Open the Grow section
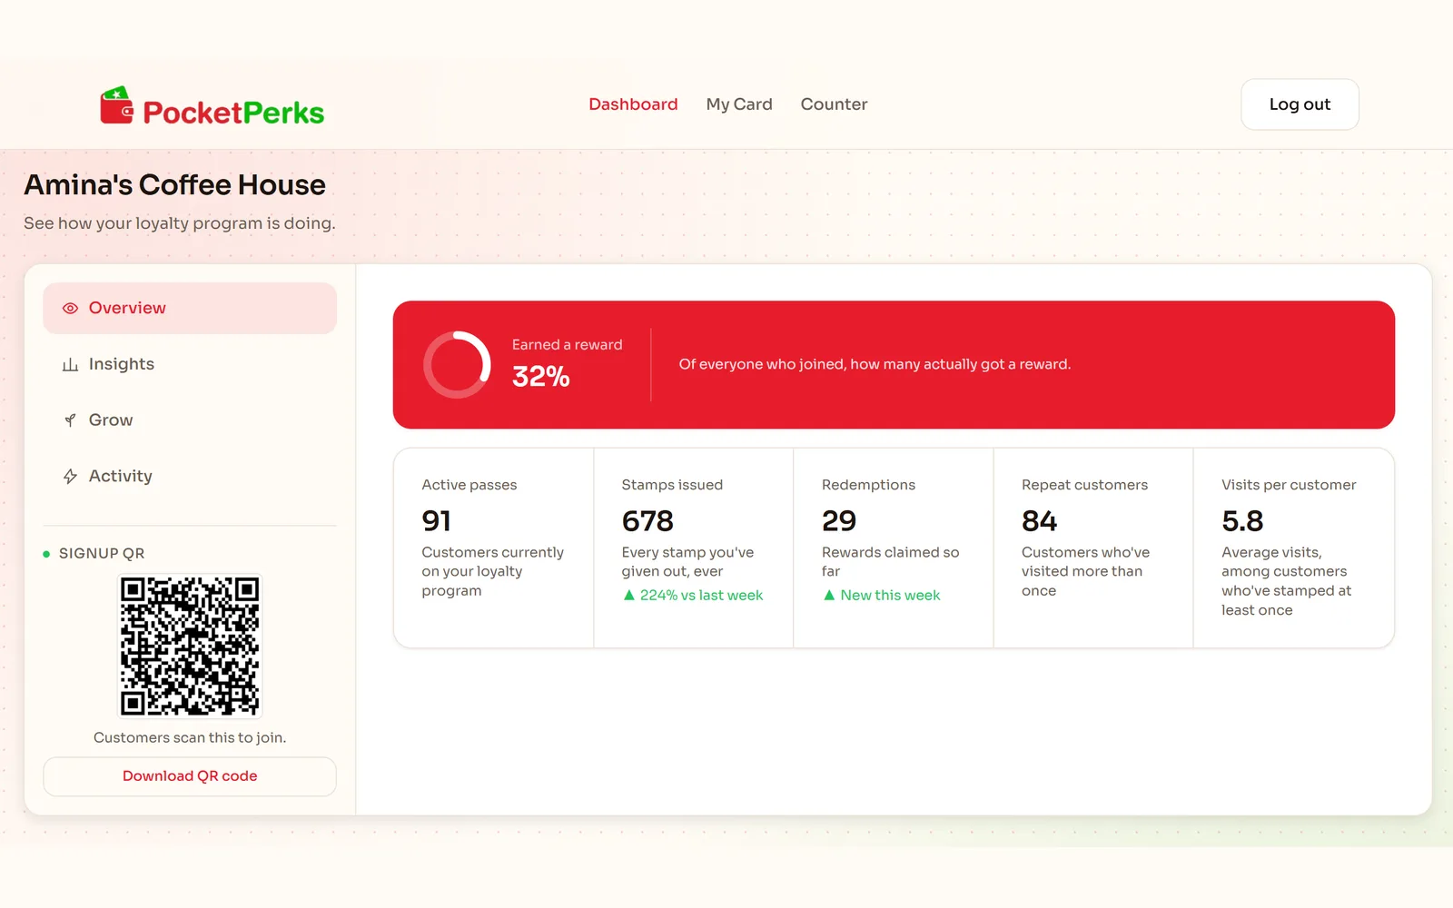 pyautogui.click(x=190, y=420)
